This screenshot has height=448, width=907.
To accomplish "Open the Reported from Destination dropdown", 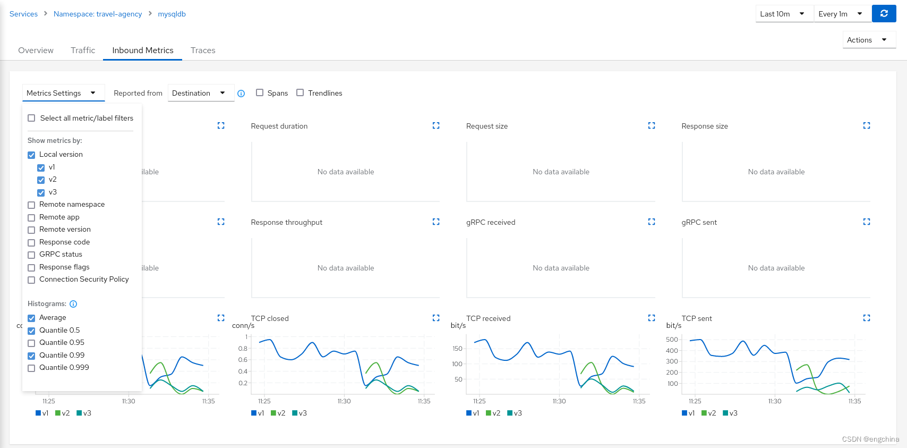I will click(x=201, y=93).
